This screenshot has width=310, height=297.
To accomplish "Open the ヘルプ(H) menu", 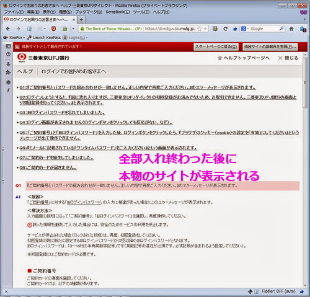I will click(161, 12).
